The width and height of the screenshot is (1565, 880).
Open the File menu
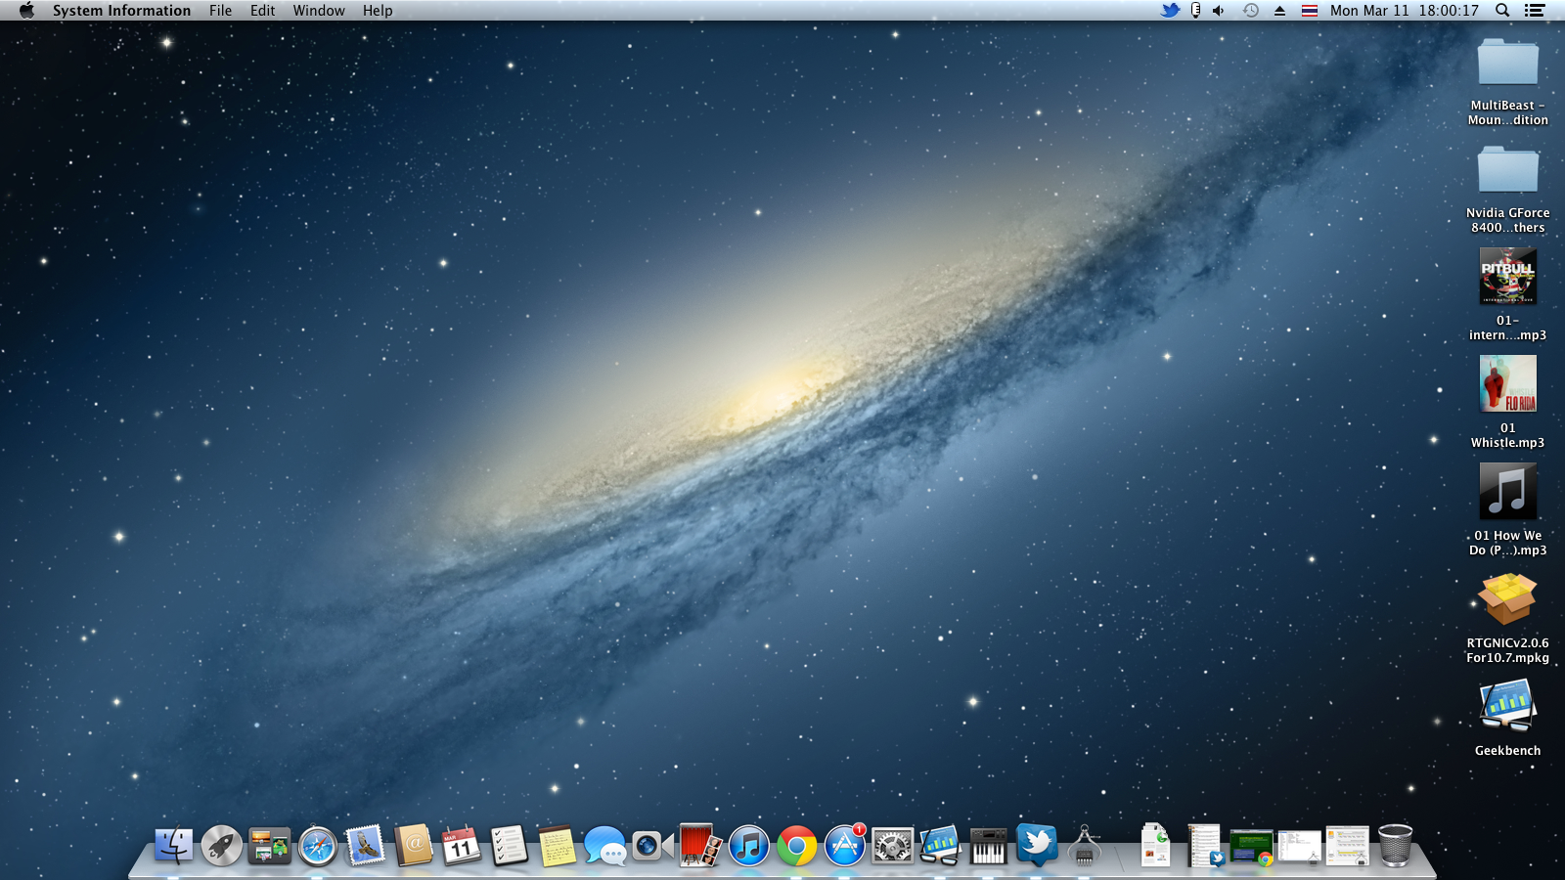tap(220, 11)
